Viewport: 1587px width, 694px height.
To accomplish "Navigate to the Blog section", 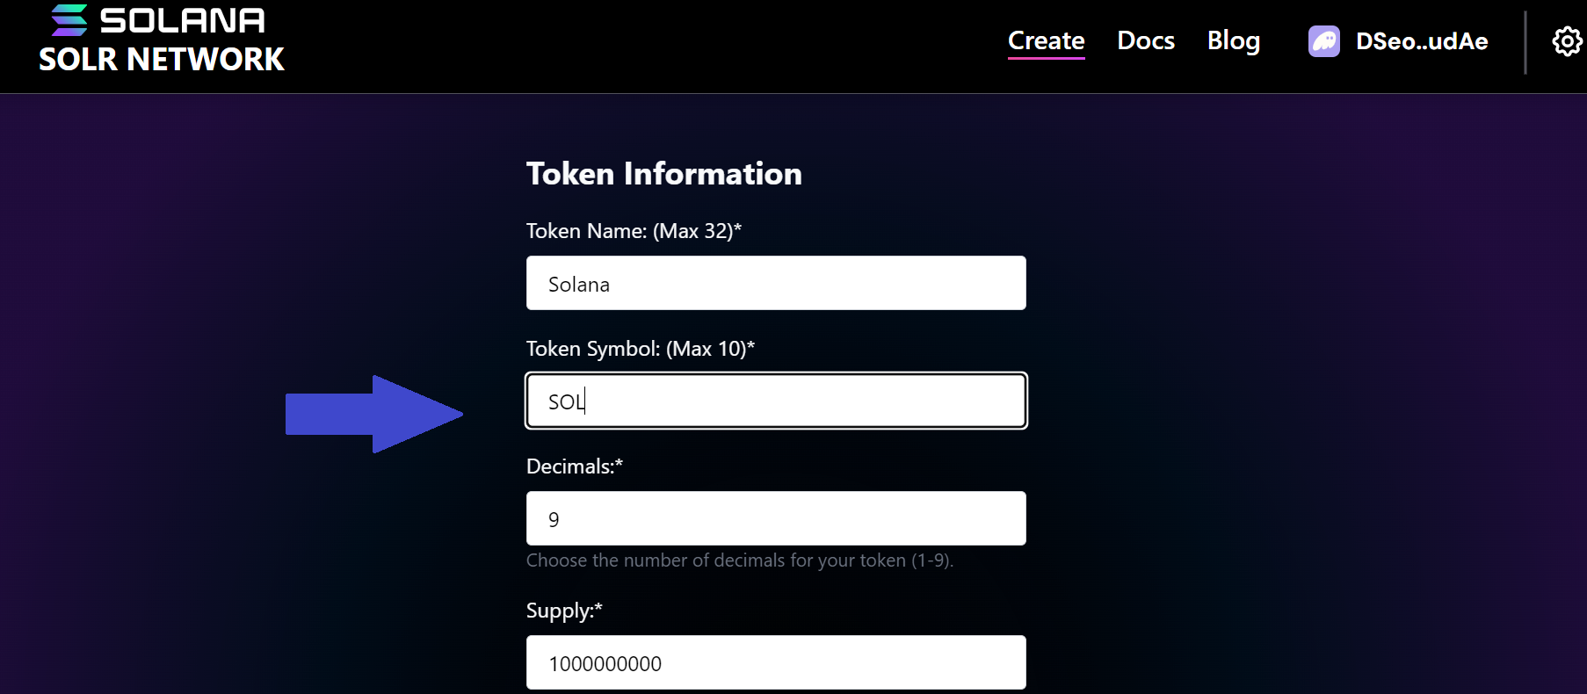I will pos(1233,40).
